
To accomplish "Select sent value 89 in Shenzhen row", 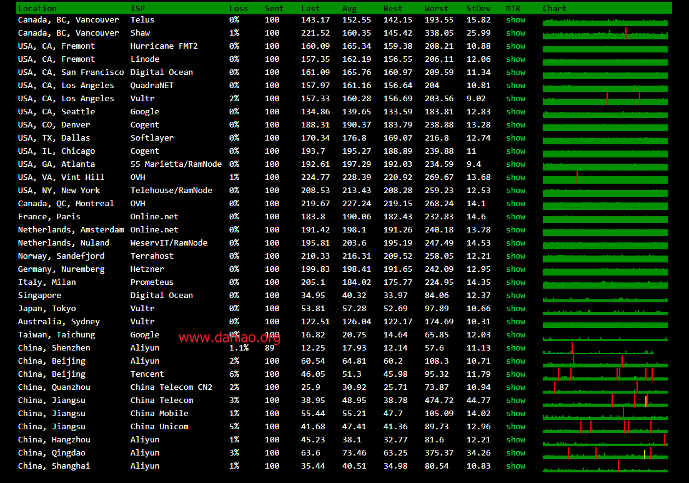I will [270, 347].
